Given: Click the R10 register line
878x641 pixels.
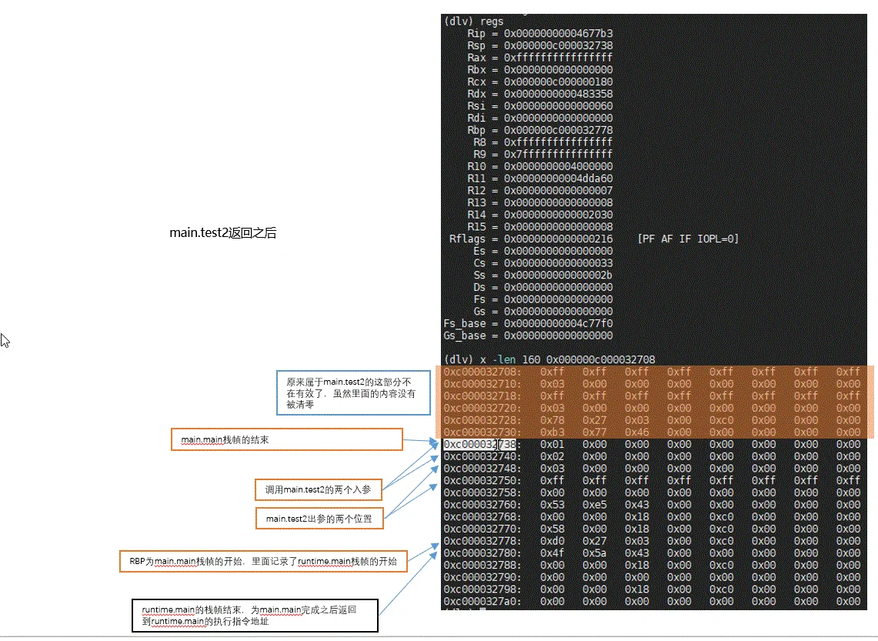Looking at the screenshot, I should (539, 166).
